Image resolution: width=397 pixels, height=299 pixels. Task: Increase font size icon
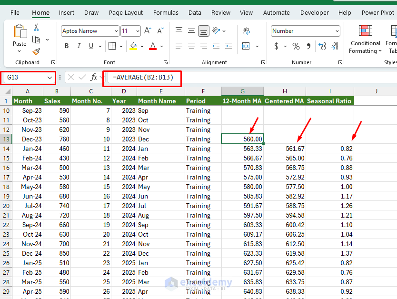pos(148,31)
